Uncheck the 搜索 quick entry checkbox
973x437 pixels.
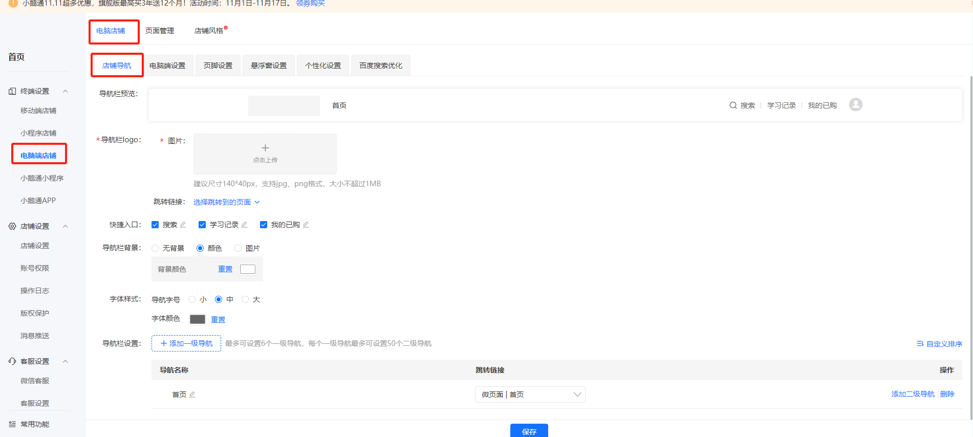click(155, 225)
